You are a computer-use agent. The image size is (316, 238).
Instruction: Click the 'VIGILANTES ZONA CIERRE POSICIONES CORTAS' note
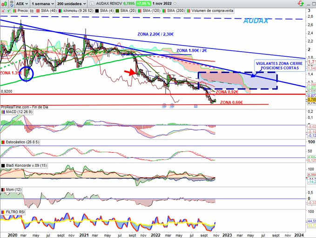pos(279,66)
